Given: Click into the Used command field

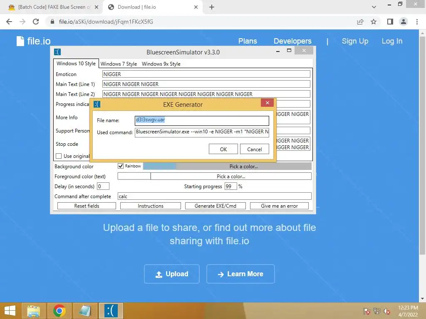Looking at the screenshot, I should tap(202, 132).
